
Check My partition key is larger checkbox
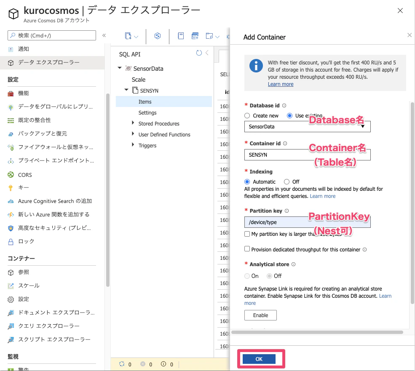coord(247,234)
